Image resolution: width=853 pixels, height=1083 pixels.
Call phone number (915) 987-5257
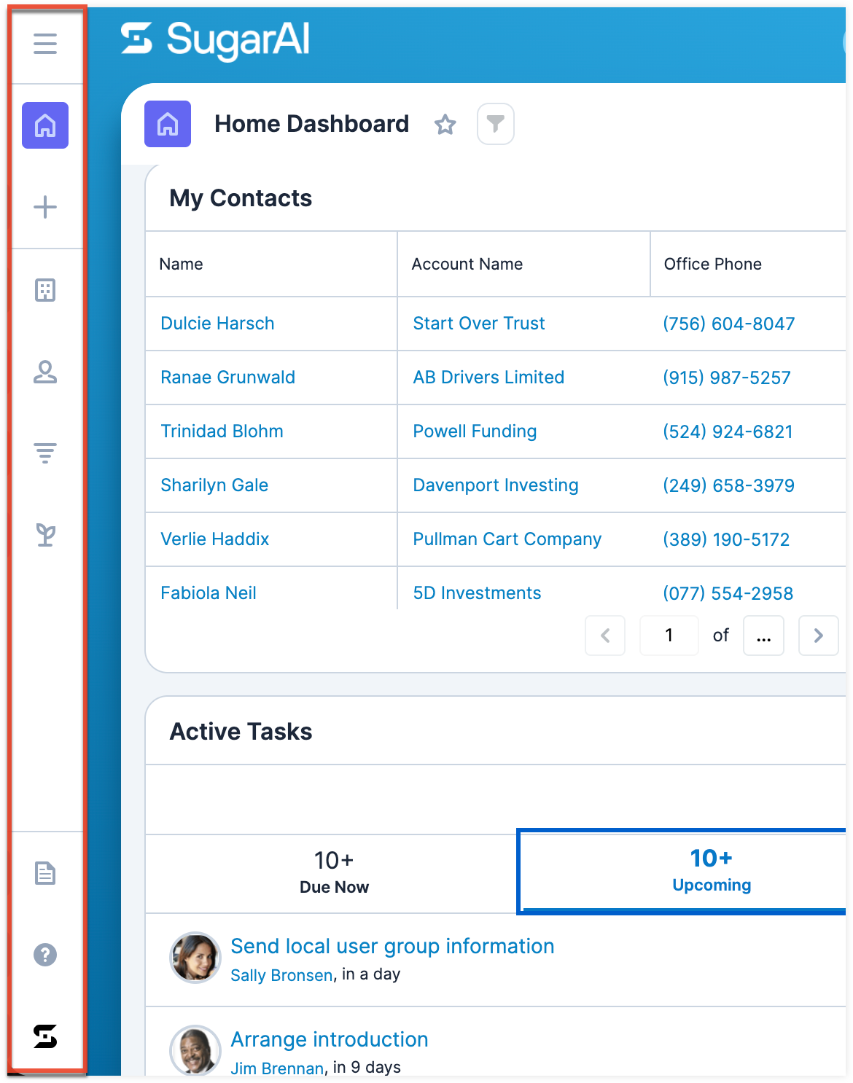point(726,378)
